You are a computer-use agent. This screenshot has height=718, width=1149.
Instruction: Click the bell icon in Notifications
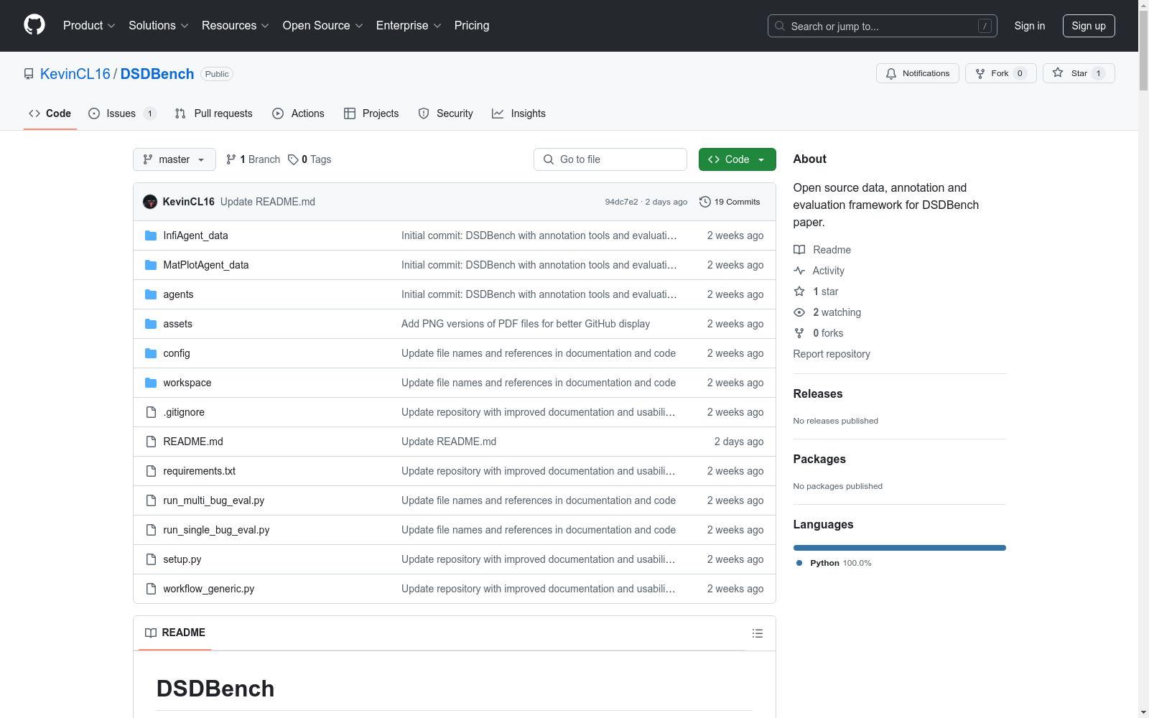pos(891,73)
